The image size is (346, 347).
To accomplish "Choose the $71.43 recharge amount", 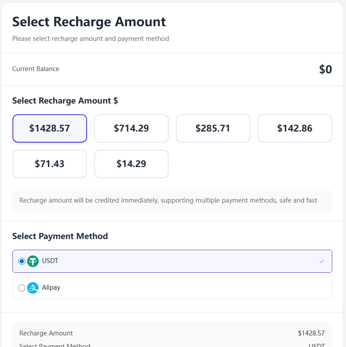I will [x=50, y=164].
